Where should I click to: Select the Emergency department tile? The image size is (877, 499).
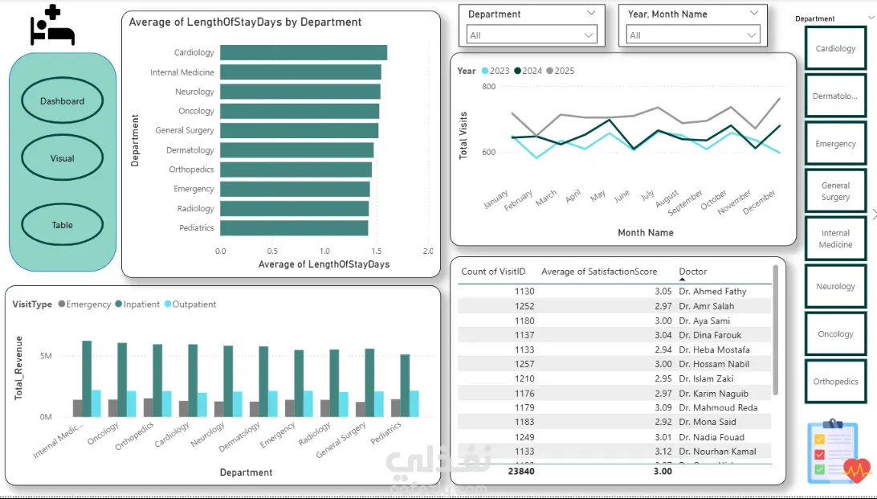(x=835, y=144)
